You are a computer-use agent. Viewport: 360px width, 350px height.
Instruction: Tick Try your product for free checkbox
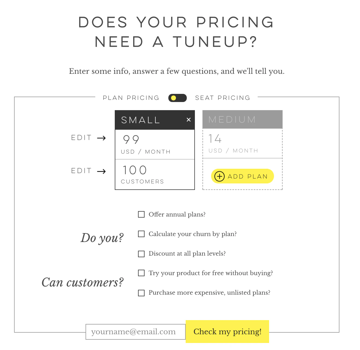click(x=141, y=273)
